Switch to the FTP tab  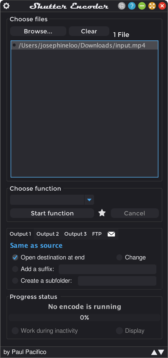pos(97,234)
